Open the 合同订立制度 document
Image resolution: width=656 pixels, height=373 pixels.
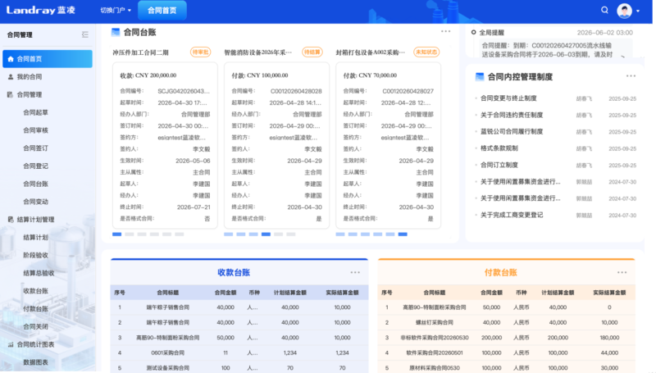(x=499, y=165)
